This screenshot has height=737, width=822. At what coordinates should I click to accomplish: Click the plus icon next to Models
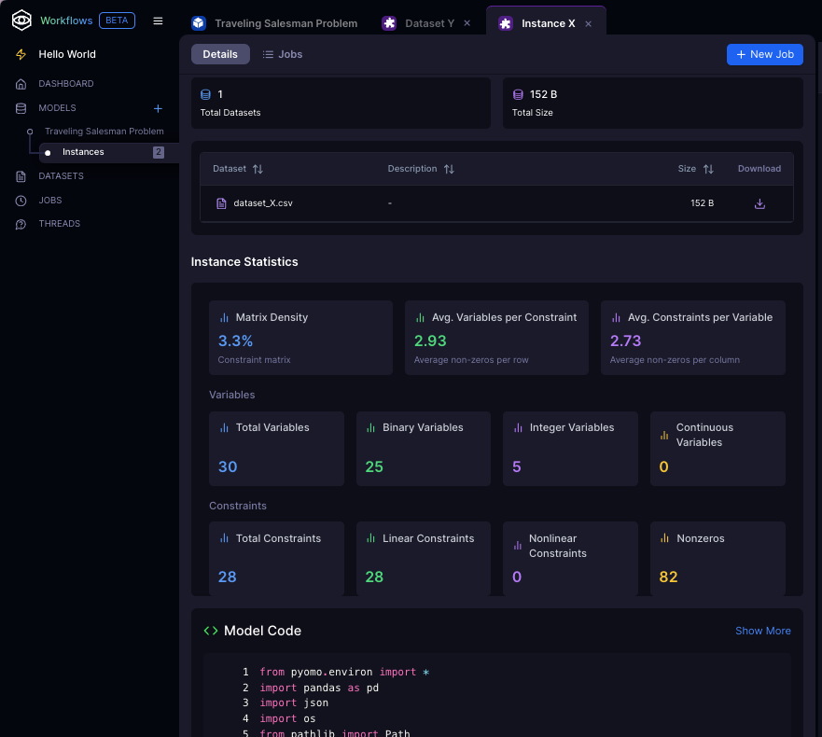point(158,108)
